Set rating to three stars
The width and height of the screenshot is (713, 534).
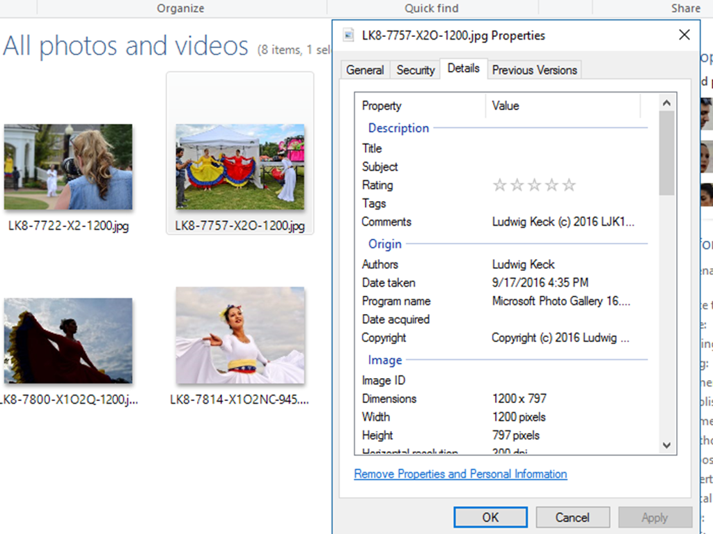point(534,185)
